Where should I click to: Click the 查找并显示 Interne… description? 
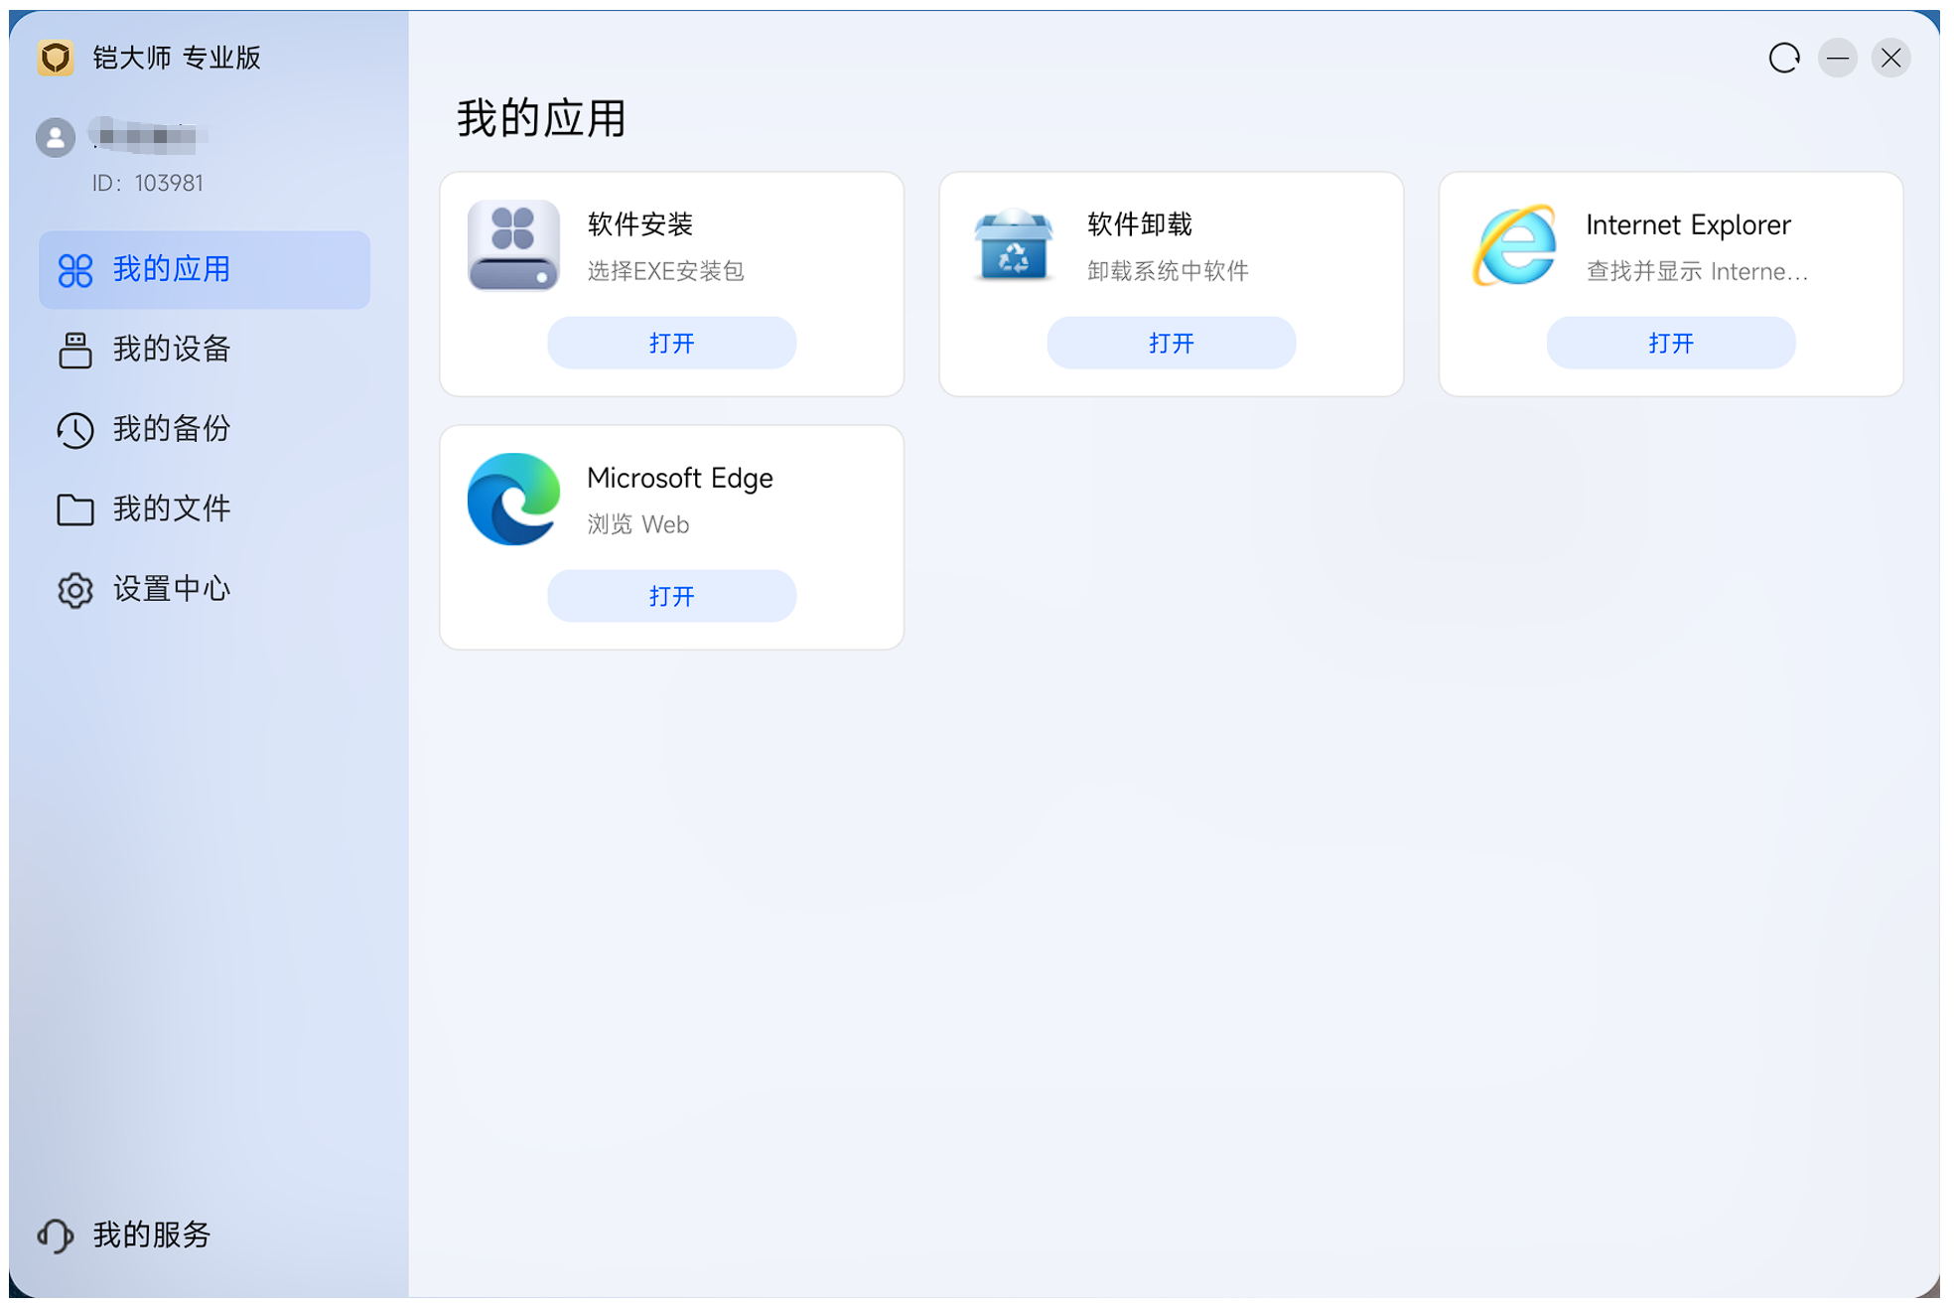click(x=1697, y=271)
